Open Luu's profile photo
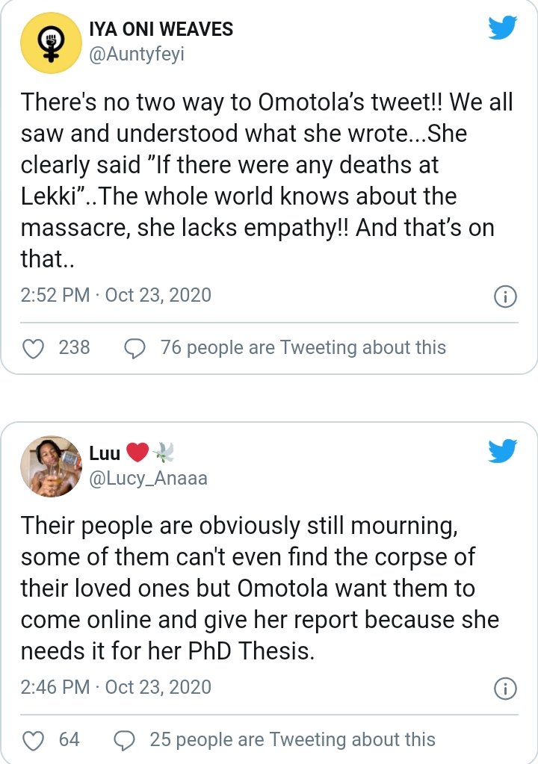Viewport: 538px width, 764px height. [50, 466]
